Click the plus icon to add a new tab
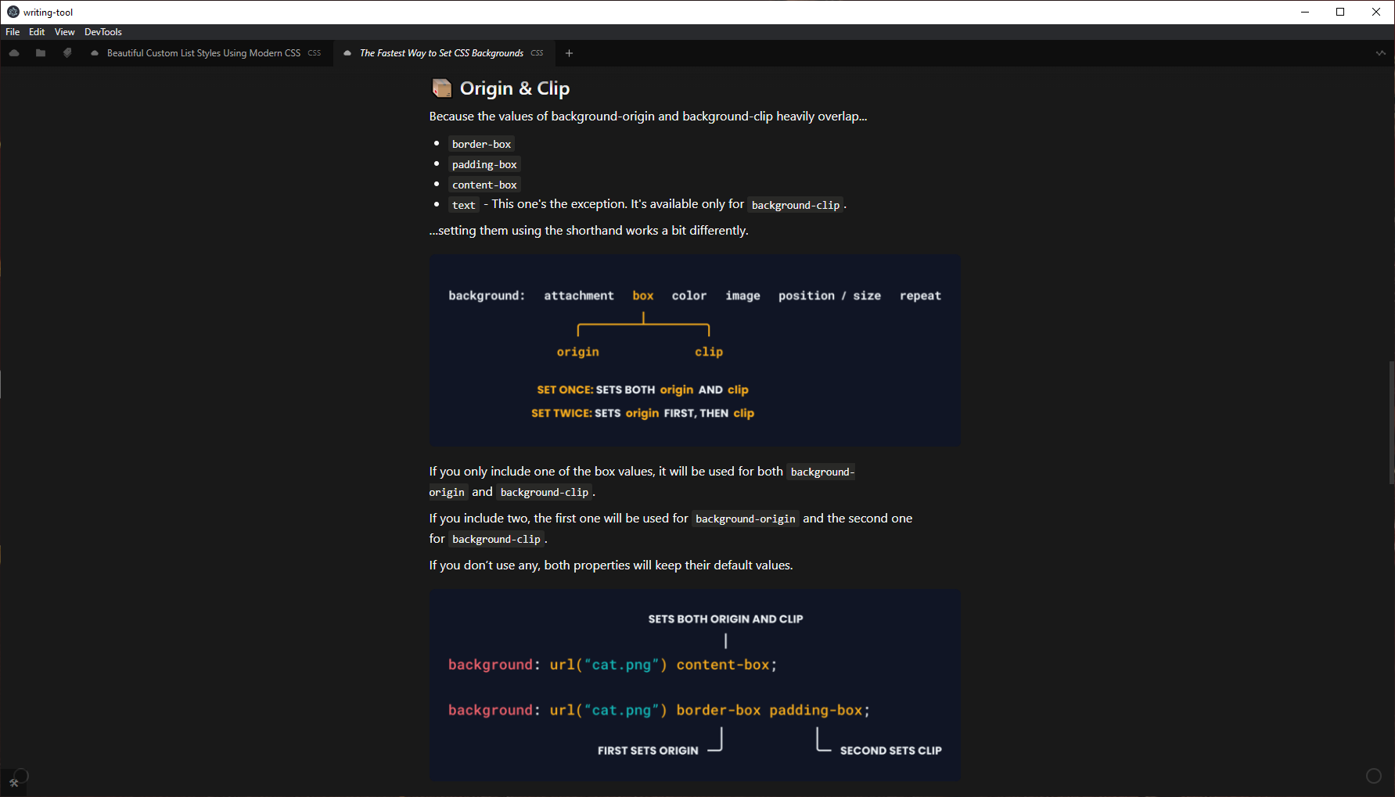Screen dimensions: 1395x797 click(x=569, y=53)
